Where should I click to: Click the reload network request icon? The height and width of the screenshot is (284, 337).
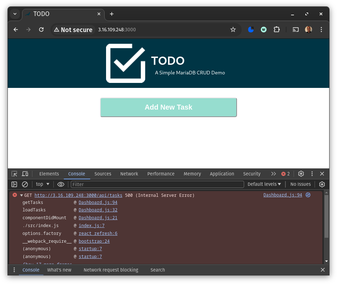[x=308, y=195]
